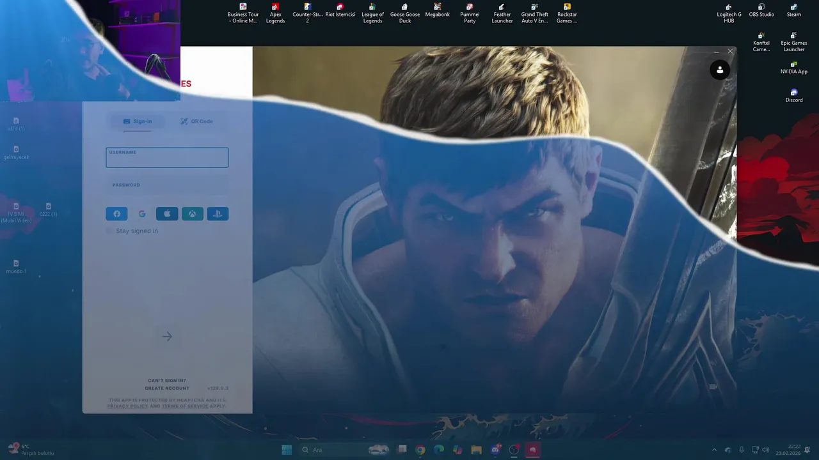Viewport: 819px width, 460px height.
Task: Open File Explorer from taskbar
Action: click(x=476, y=450)
